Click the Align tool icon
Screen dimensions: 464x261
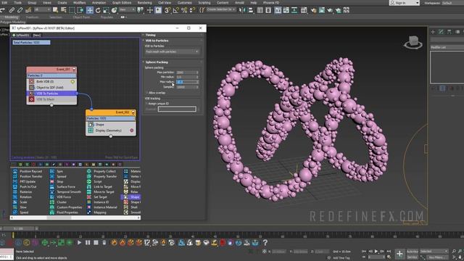[250, 10]
